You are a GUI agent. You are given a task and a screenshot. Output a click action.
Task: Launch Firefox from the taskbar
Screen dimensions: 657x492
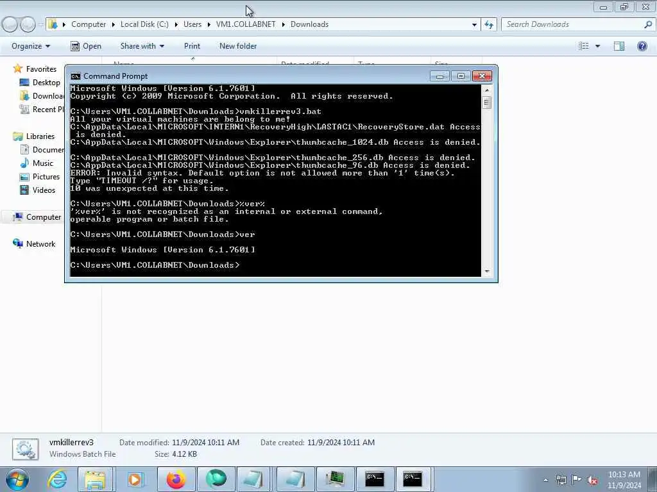[176, 479]
